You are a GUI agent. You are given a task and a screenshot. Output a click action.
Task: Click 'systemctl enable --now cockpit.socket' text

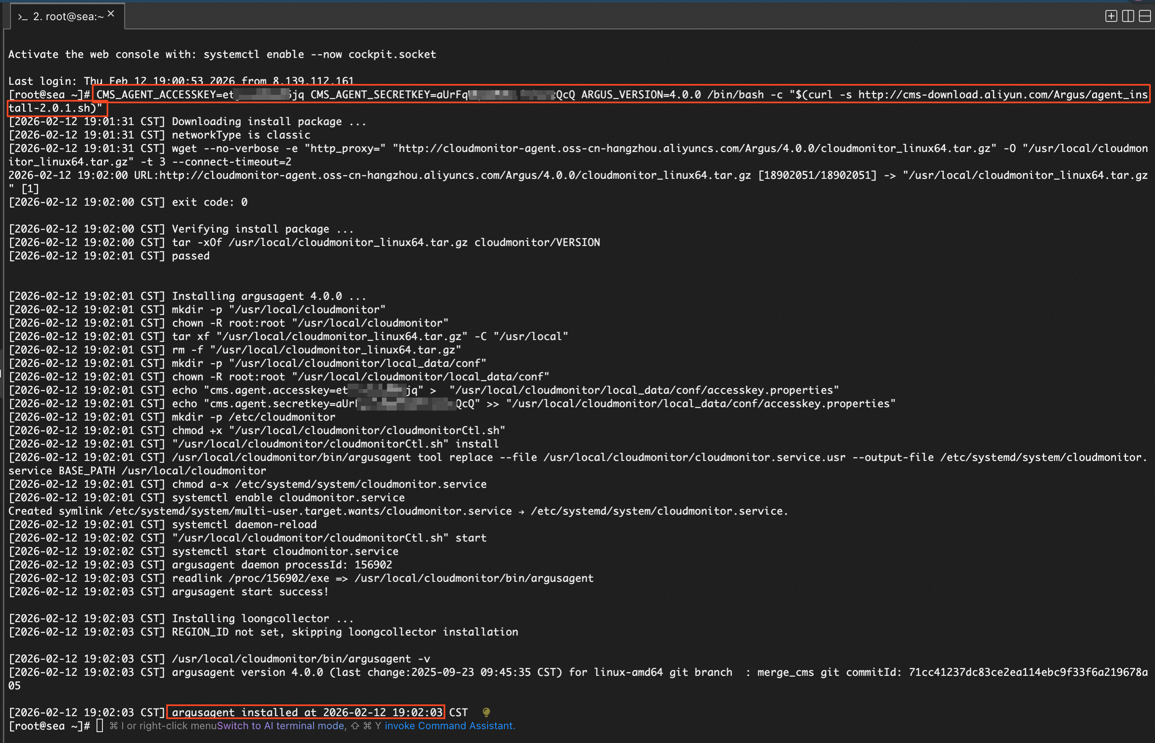(x=319, y=55)
